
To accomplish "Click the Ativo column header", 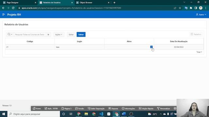I will pos(129,41).
